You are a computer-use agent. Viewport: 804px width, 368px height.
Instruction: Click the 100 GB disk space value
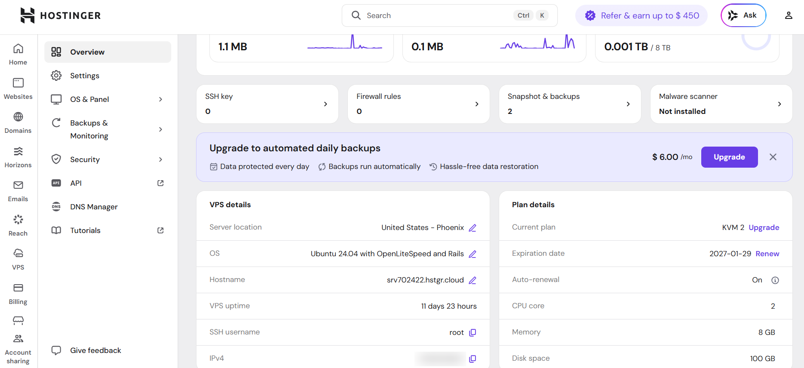763,359
